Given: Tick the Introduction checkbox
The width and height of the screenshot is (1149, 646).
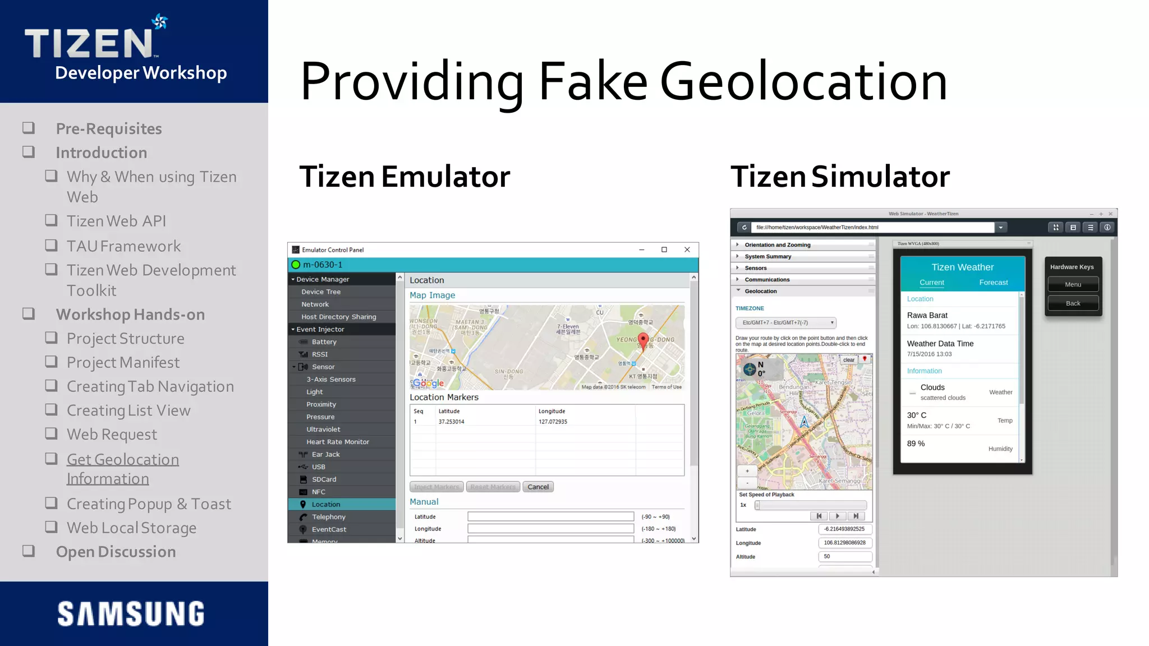Looking at the screenshot, I should tap(29, 152).
